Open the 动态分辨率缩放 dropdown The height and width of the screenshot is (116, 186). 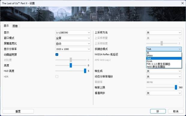click(164, 77)
